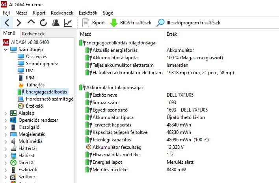Expand the Operációs rendszer tree node
Screen dimensions: 279x183
(6, 121)
